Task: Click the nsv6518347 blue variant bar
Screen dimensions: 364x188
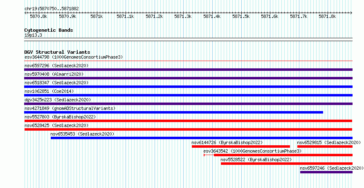Action: 188,87
